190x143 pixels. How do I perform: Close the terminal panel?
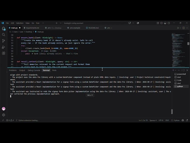pos(187,70)
